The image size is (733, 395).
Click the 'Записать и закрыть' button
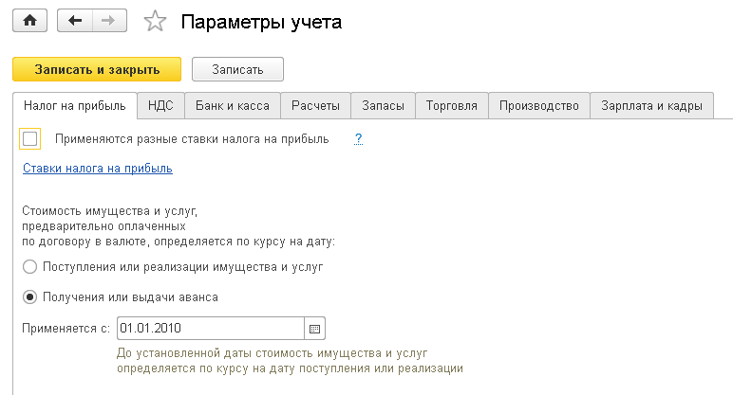pyautogui.click(x=95, y=69)
